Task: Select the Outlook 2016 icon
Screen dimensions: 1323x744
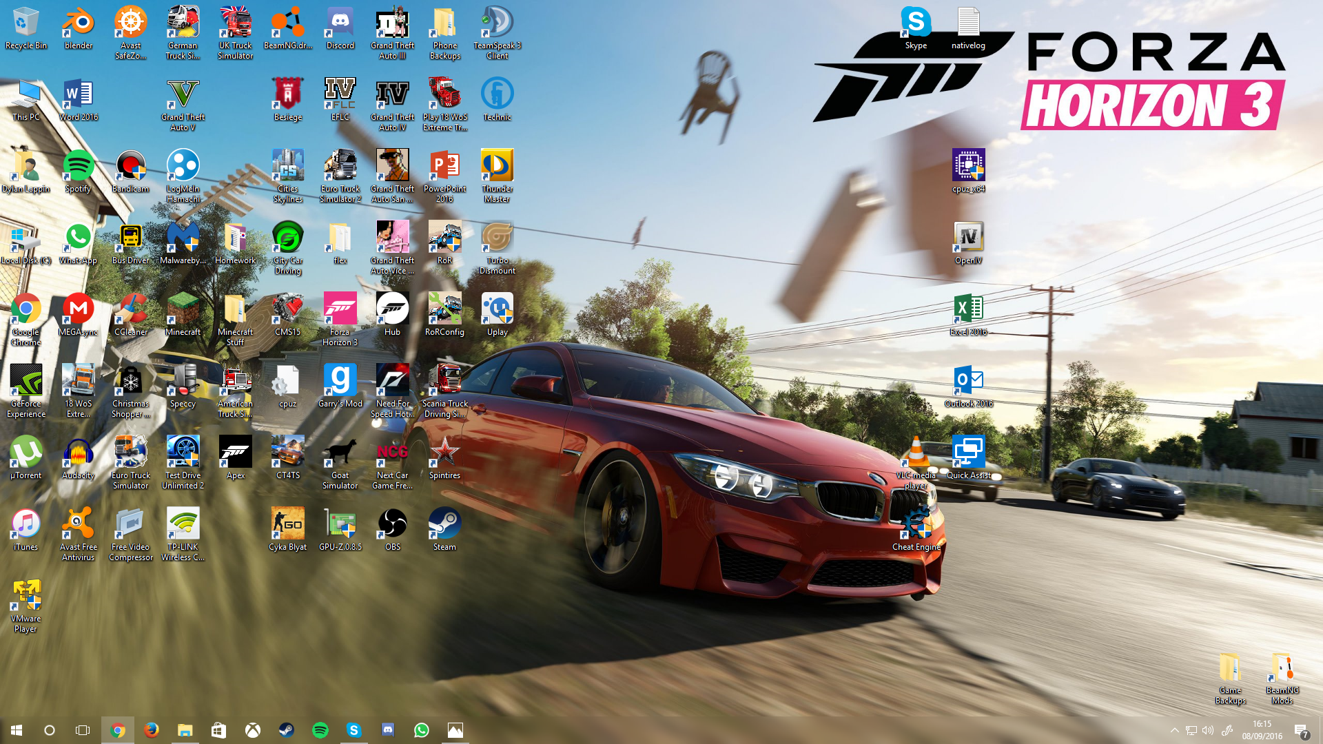Action: click(x=969, y=387)
